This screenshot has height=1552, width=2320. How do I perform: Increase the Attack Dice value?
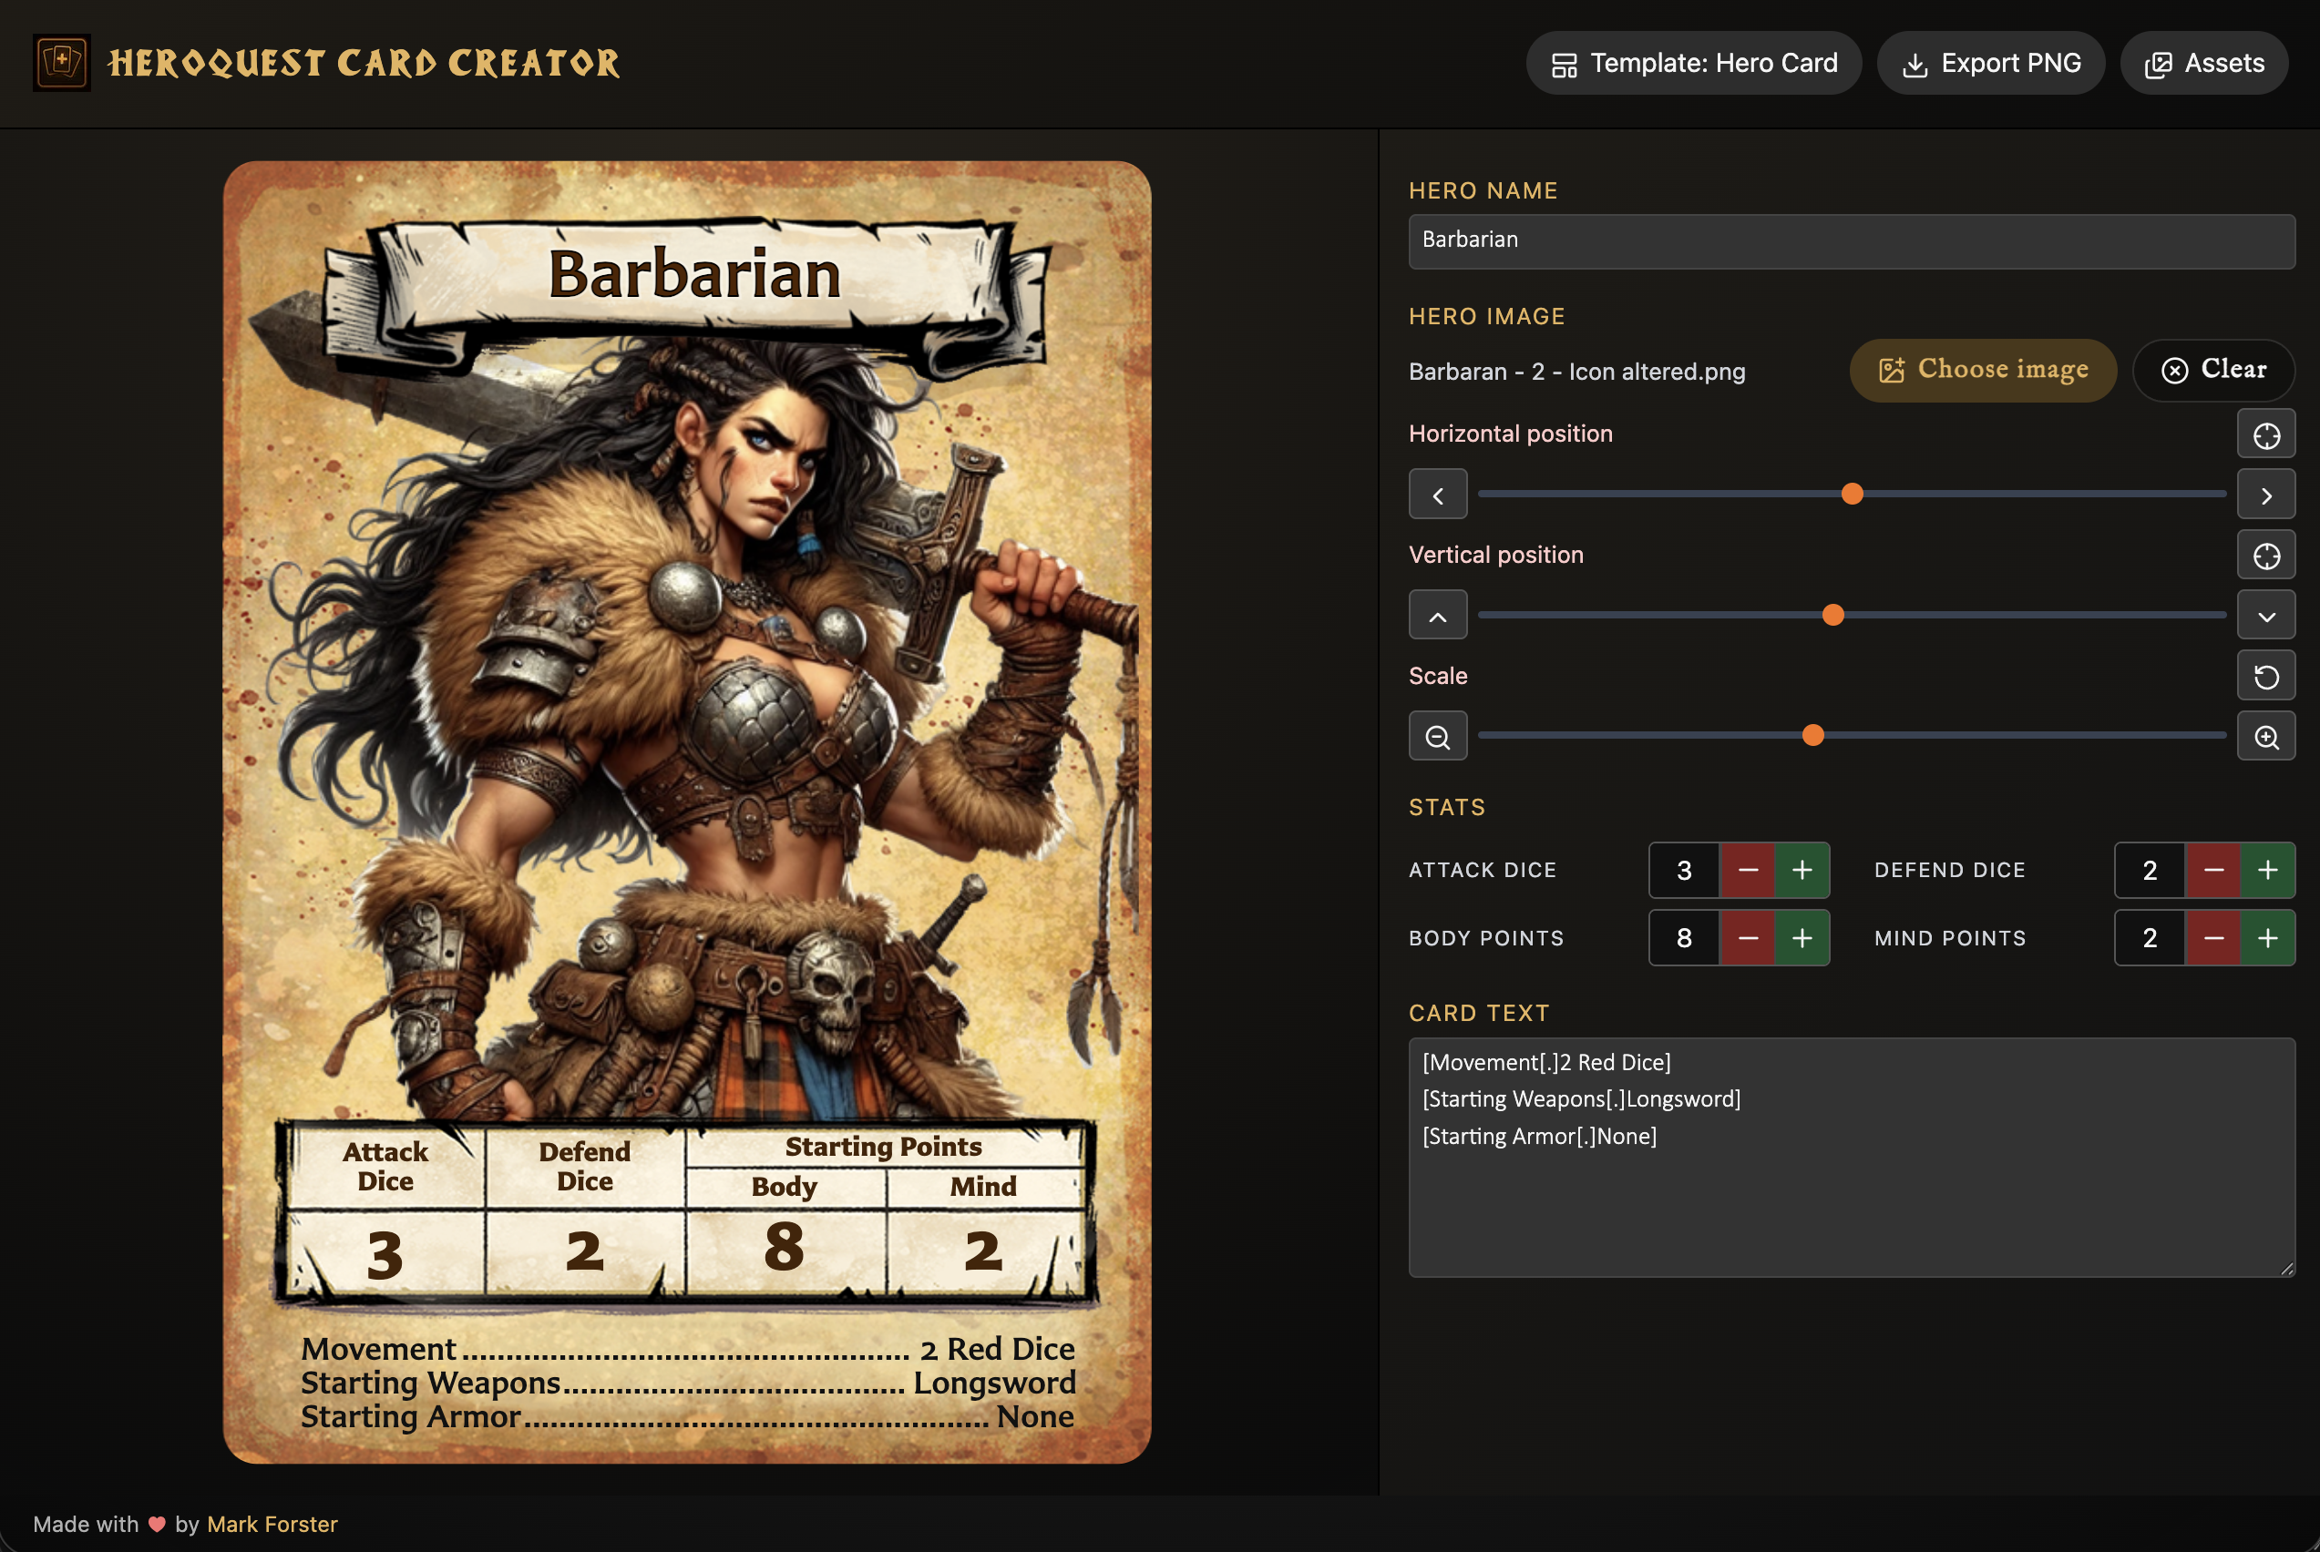click(1802, 870)
